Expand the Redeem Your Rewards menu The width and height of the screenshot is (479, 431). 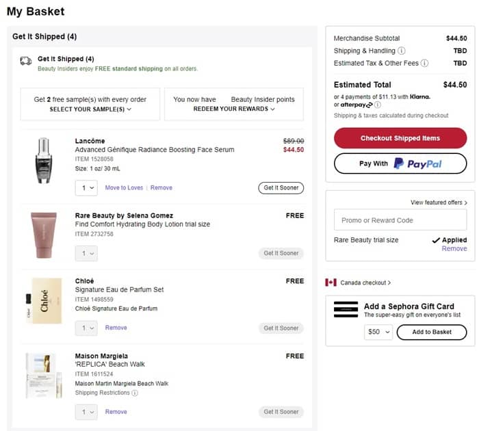coord(234,109)
